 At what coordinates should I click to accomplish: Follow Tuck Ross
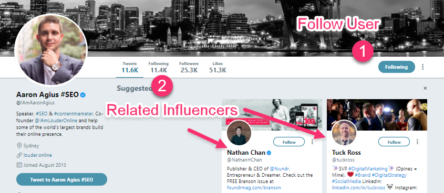coord(394,142)
